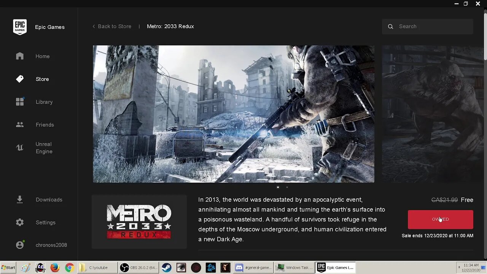The image size is (487, 274).
Task: Click the dimmed next screenshot with mutant
Action: (433, 114)
